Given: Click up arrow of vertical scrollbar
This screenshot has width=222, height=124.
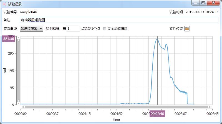Looking at the screenshot, I should (x=18, y=38).
